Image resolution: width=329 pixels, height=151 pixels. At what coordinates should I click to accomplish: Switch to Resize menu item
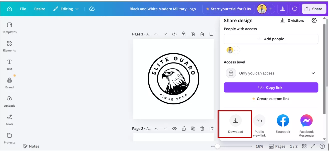click(39, 9)
